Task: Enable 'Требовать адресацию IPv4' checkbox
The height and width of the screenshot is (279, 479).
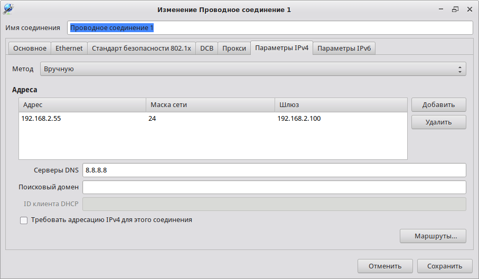Action: 24,220
